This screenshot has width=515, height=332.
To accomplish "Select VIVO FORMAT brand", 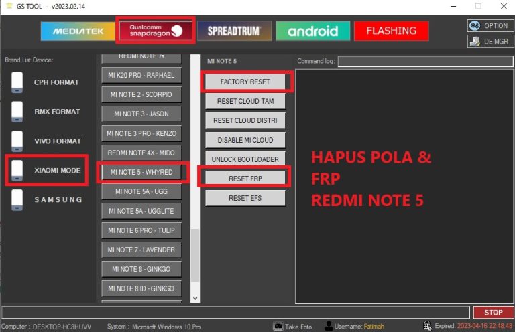I will (58, 141).
